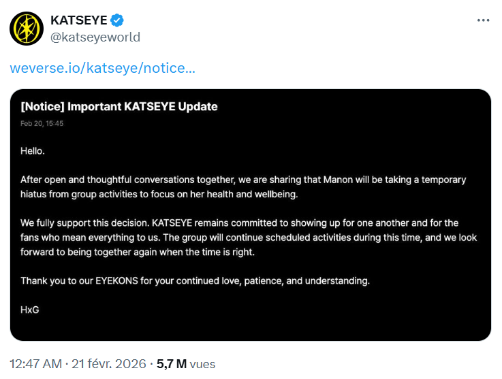Click the 21 févr. 2026 date
The height and width of the screenshot is (379, 502).
108,364
